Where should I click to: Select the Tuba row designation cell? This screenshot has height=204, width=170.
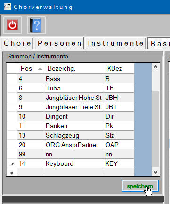pyautogui.click(x=74, y=88)
